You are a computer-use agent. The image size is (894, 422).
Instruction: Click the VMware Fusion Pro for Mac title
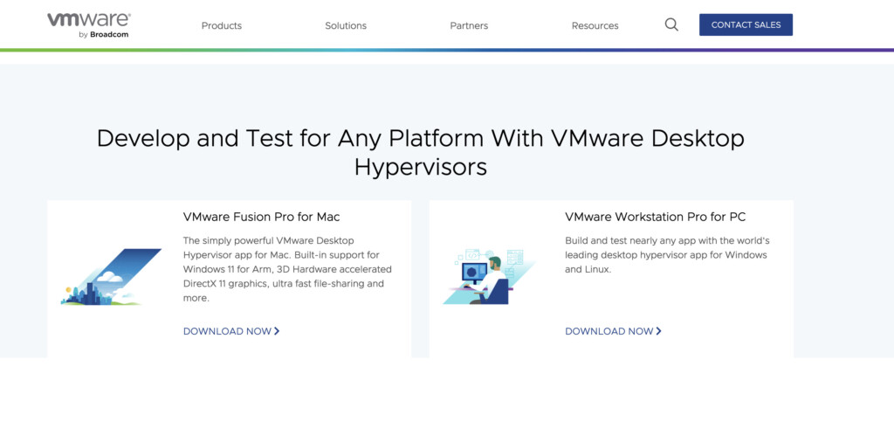coord(262,217)
